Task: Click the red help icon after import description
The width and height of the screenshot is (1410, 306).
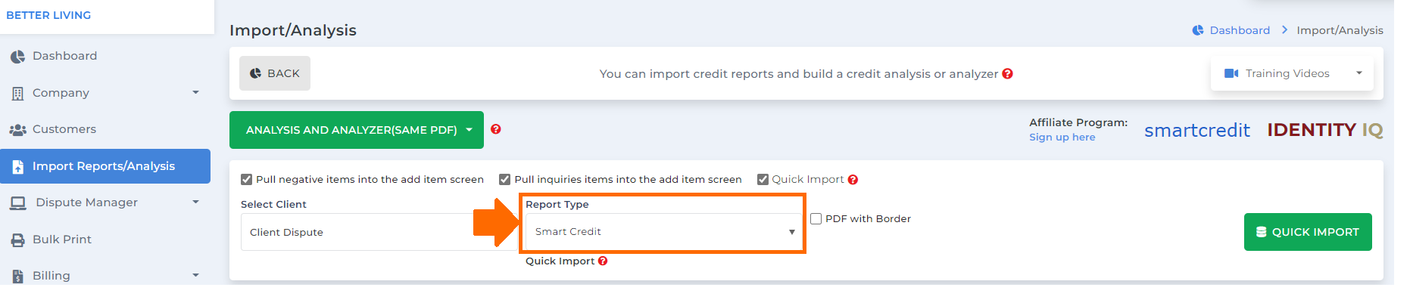Action: tap(1007, 74)
